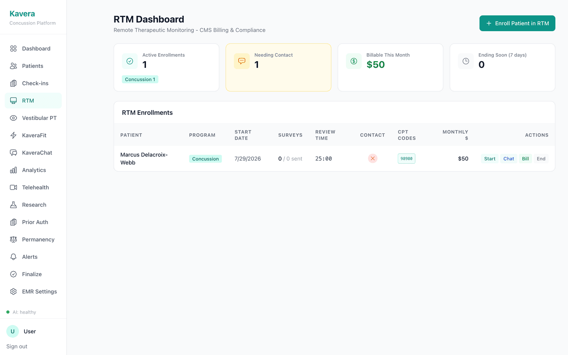568x355 pixels.
Task: Click the Check-ins clipboard icon
Action: coord(13,83)
